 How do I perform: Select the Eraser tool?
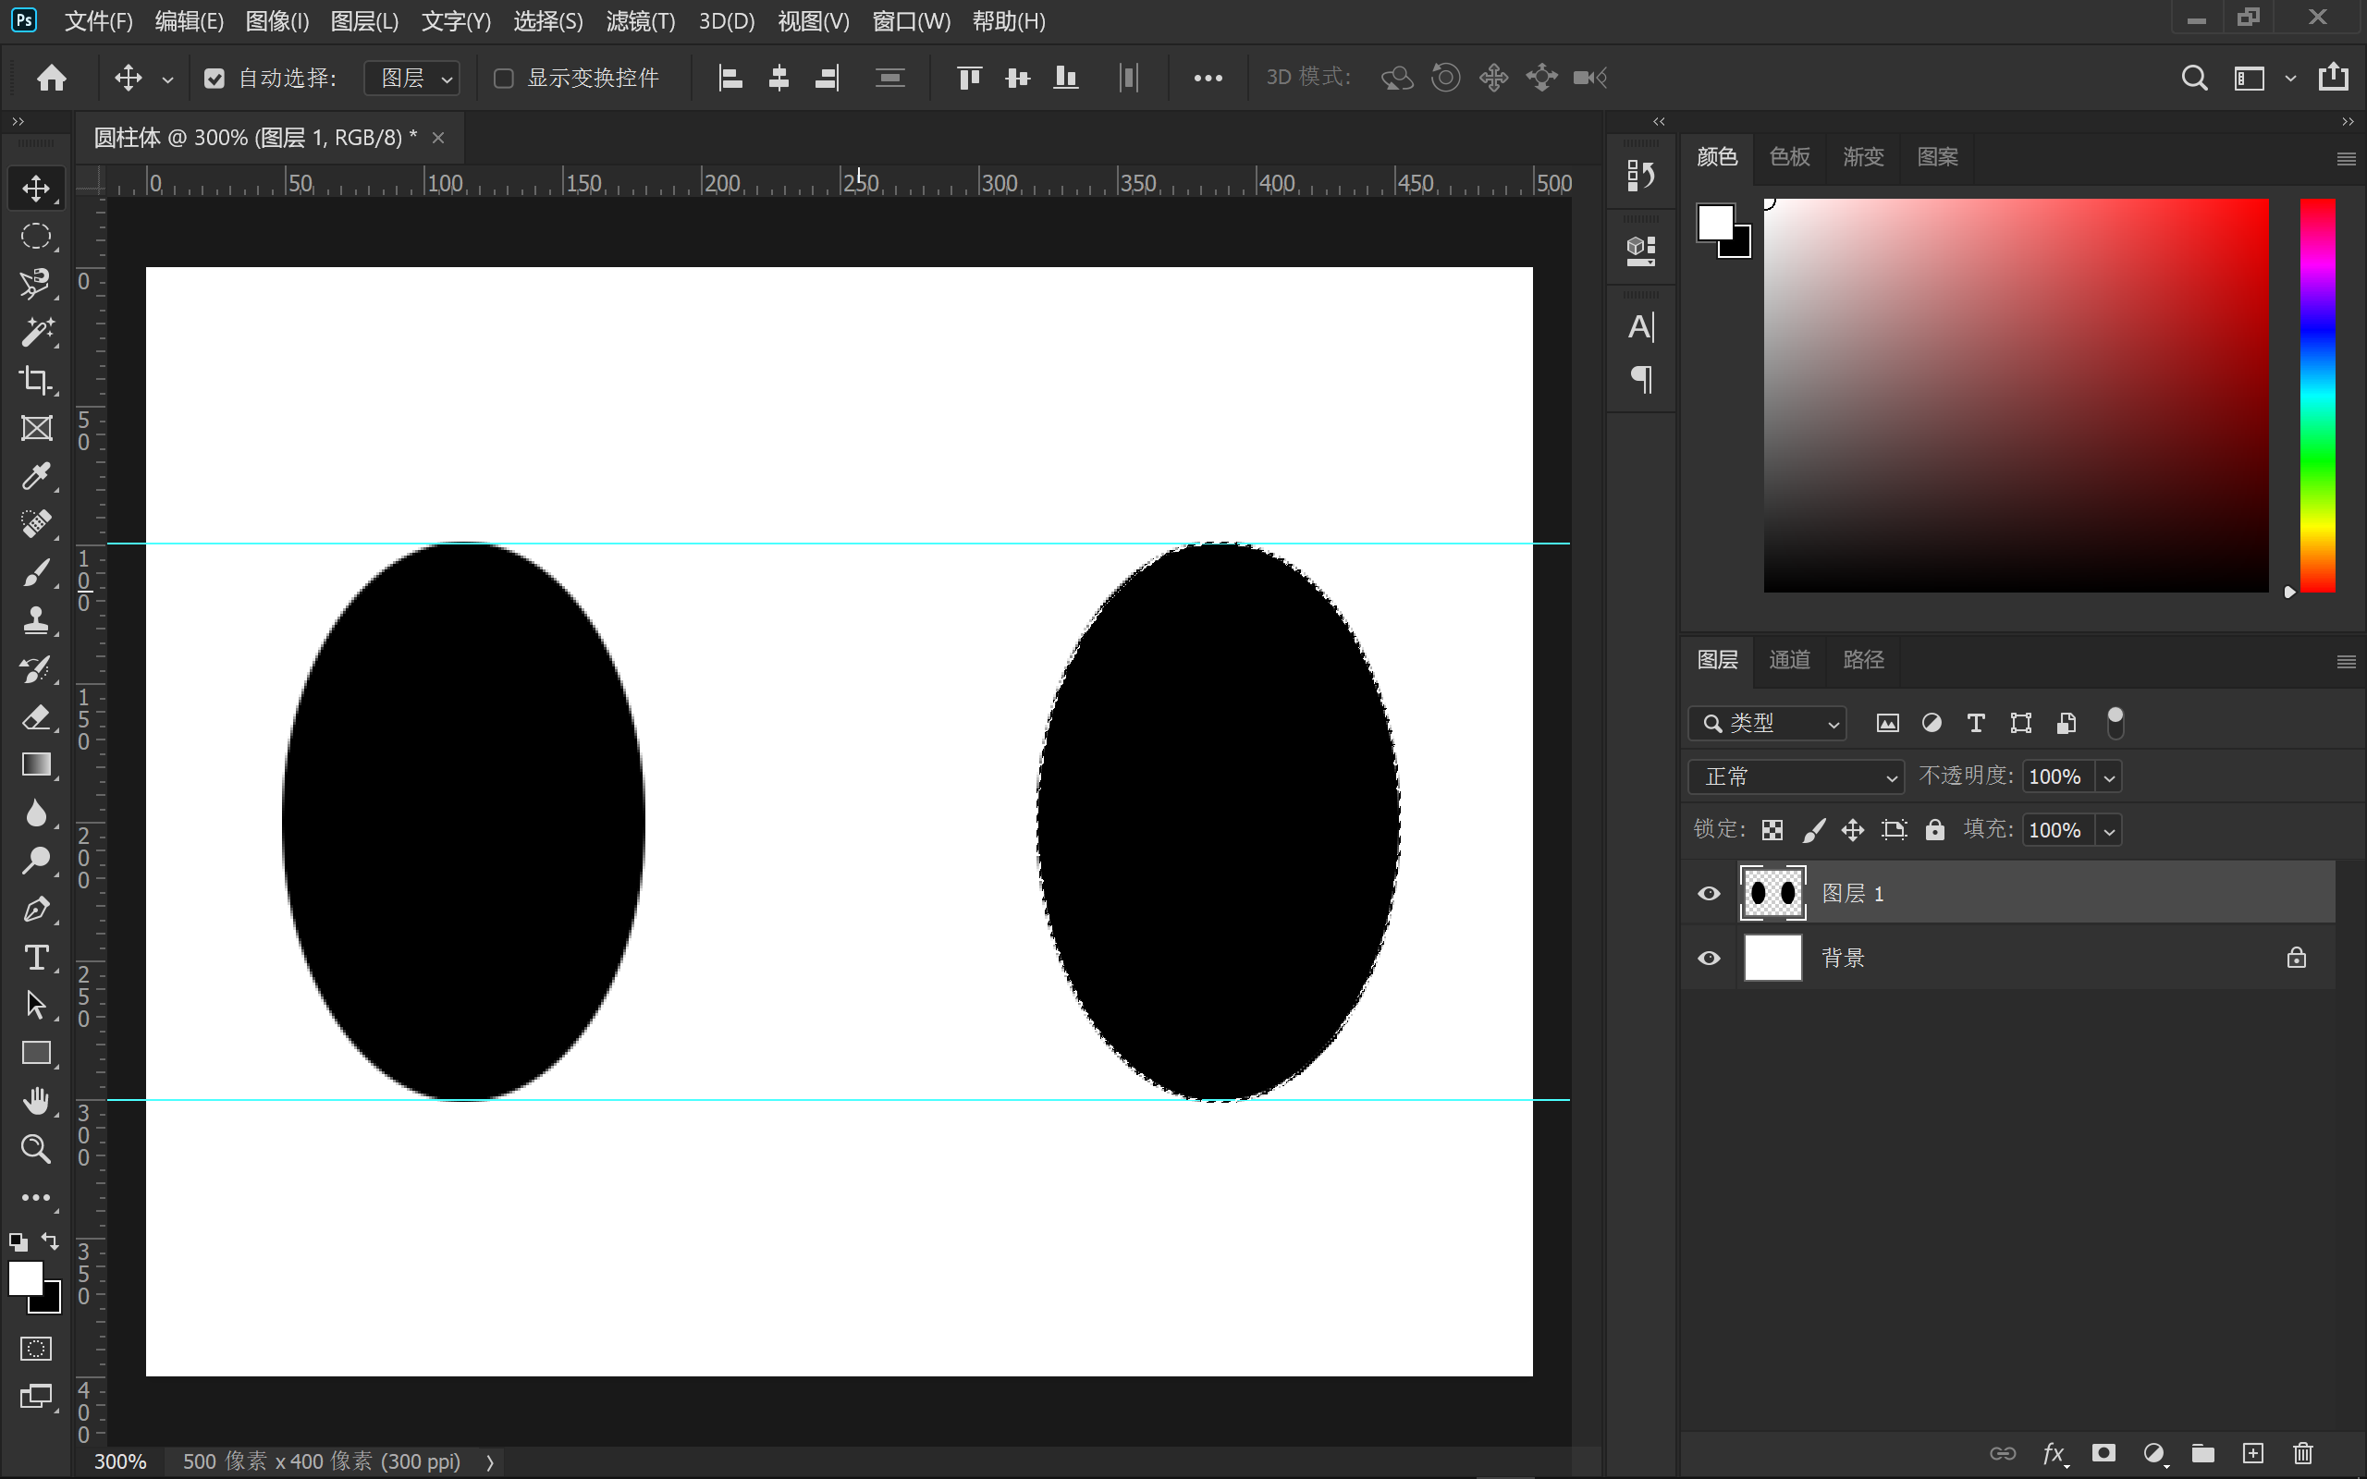click(36, 717)
